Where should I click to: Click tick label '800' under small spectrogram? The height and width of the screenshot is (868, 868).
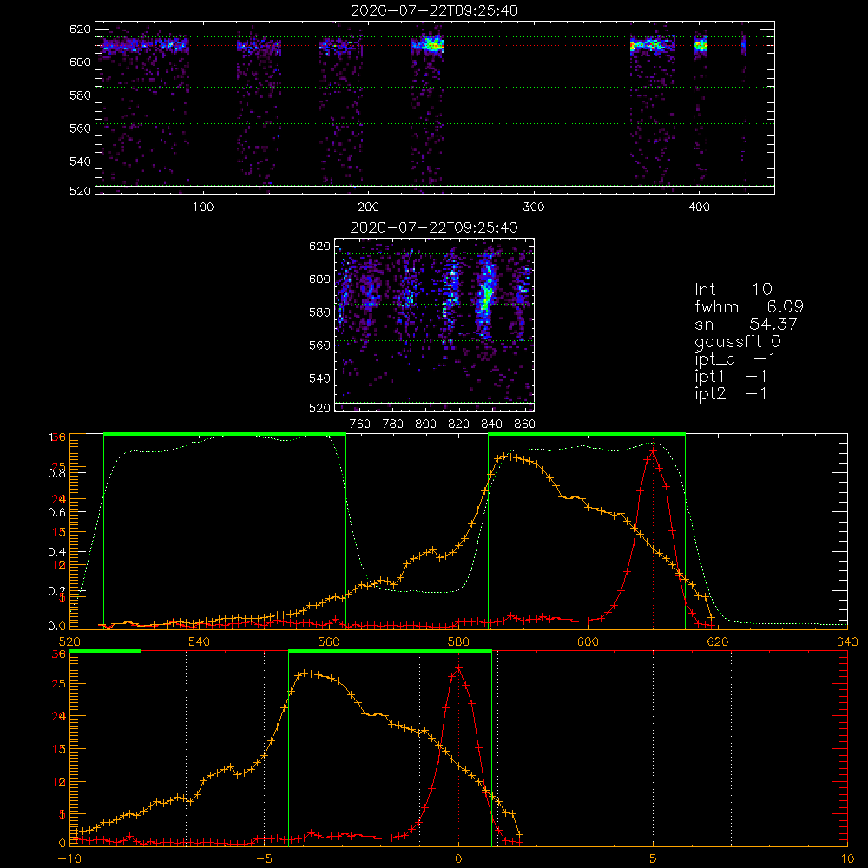click(x=425, y=424)
